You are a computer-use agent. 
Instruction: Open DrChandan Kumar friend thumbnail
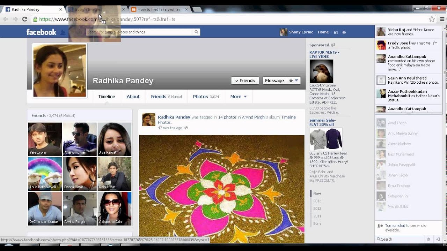click(x=45, y=208)
